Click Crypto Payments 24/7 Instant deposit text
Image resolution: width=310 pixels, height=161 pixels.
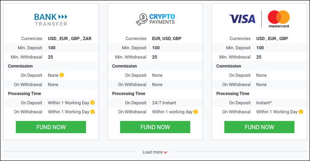tap(164, 103)
